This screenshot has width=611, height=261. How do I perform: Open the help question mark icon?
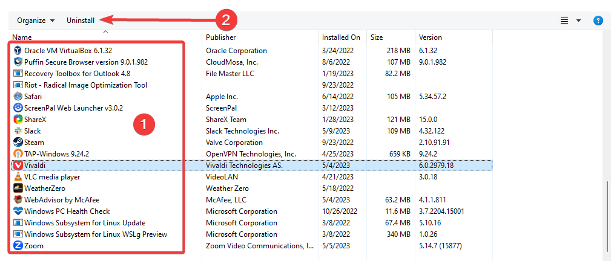[598, 21]
